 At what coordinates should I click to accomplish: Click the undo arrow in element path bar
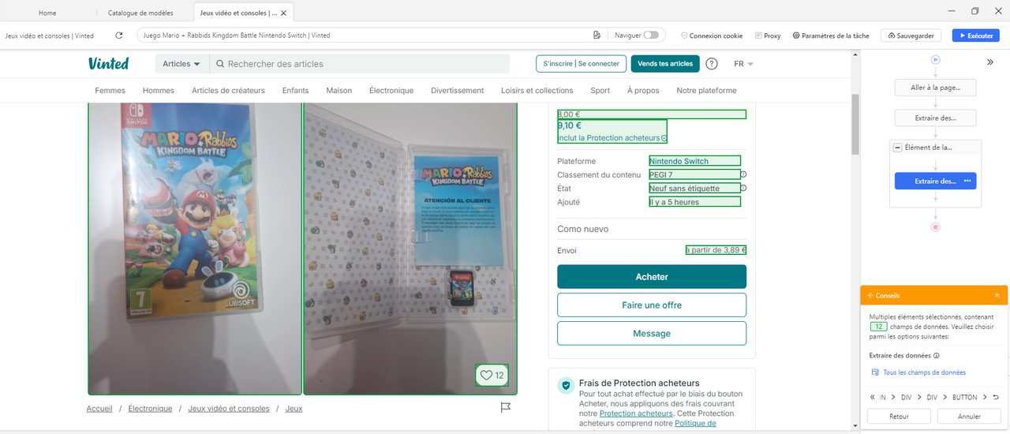pos(995,397)
